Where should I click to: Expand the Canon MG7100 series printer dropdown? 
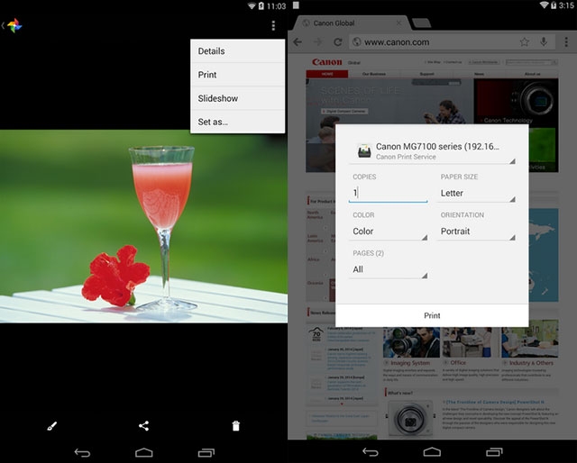[x=432, y=150]
